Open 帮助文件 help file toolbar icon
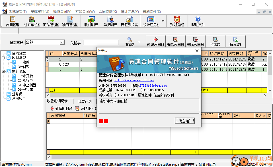The height and width of the screenshot is (167, 273). coord(198,21)
